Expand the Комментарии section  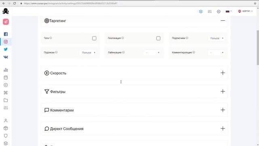point(223,110)
